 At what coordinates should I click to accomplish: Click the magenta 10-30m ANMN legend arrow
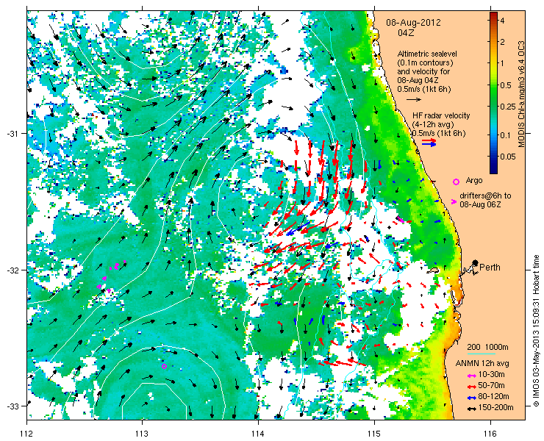471,376
